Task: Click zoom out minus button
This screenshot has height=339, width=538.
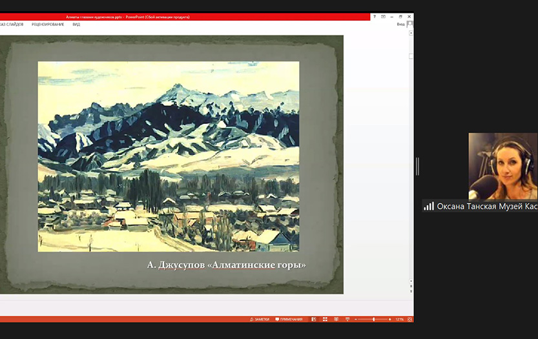Action: (355, 319)
